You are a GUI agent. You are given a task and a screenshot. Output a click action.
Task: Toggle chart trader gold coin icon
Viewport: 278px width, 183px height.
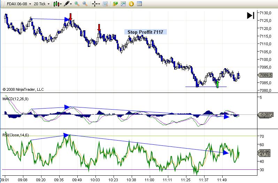pos(131,4)
